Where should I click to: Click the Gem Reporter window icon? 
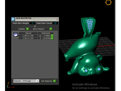tap(13, 19)
